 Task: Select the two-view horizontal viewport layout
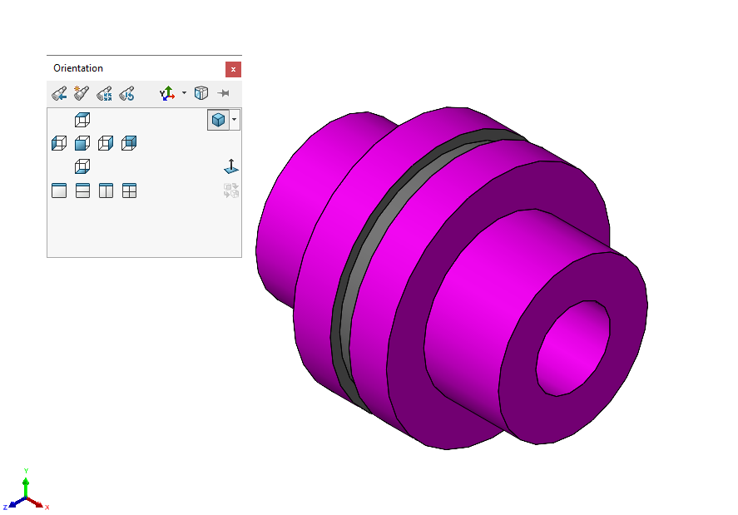click(82, 190)
